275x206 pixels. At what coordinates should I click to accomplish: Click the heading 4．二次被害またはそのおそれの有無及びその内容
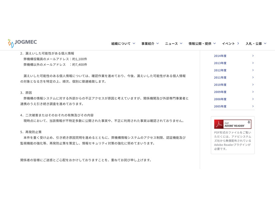pyautogui.click(x=57, y=115)
